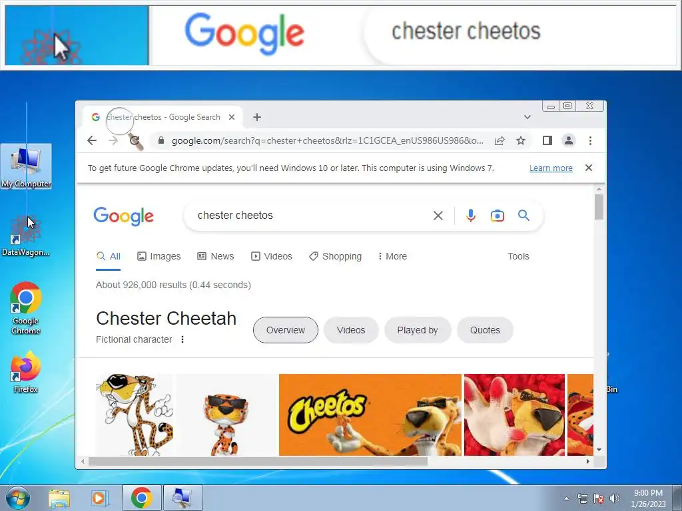Open the Tools search options

click(518, 256)
